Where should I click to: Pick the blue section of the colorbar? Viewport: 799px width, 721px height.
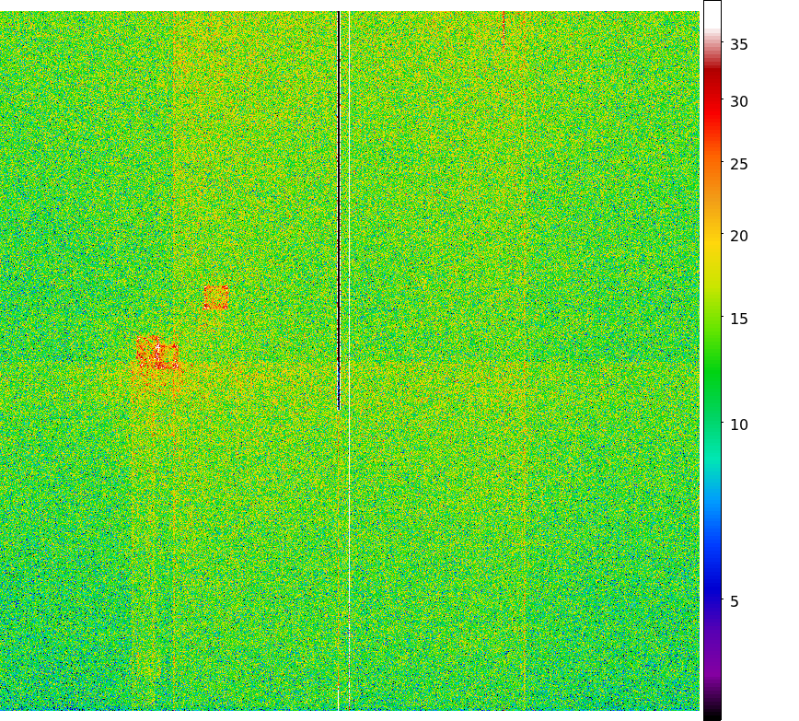pos(712,571)
